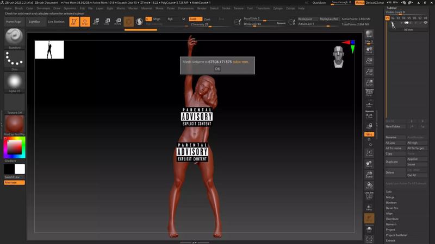
Task: Toggle the Live Boolean mode
Action: (x=56, y=22)
